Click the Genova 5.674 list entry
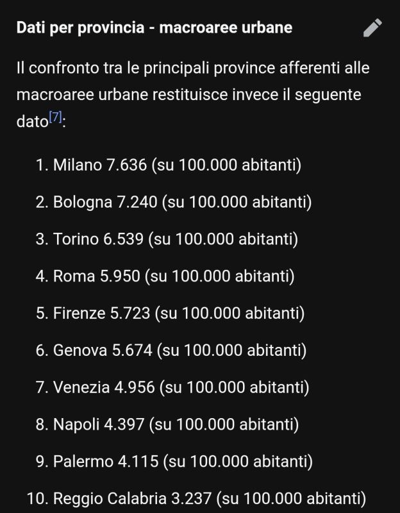400x513 pixels. point(179,351)
